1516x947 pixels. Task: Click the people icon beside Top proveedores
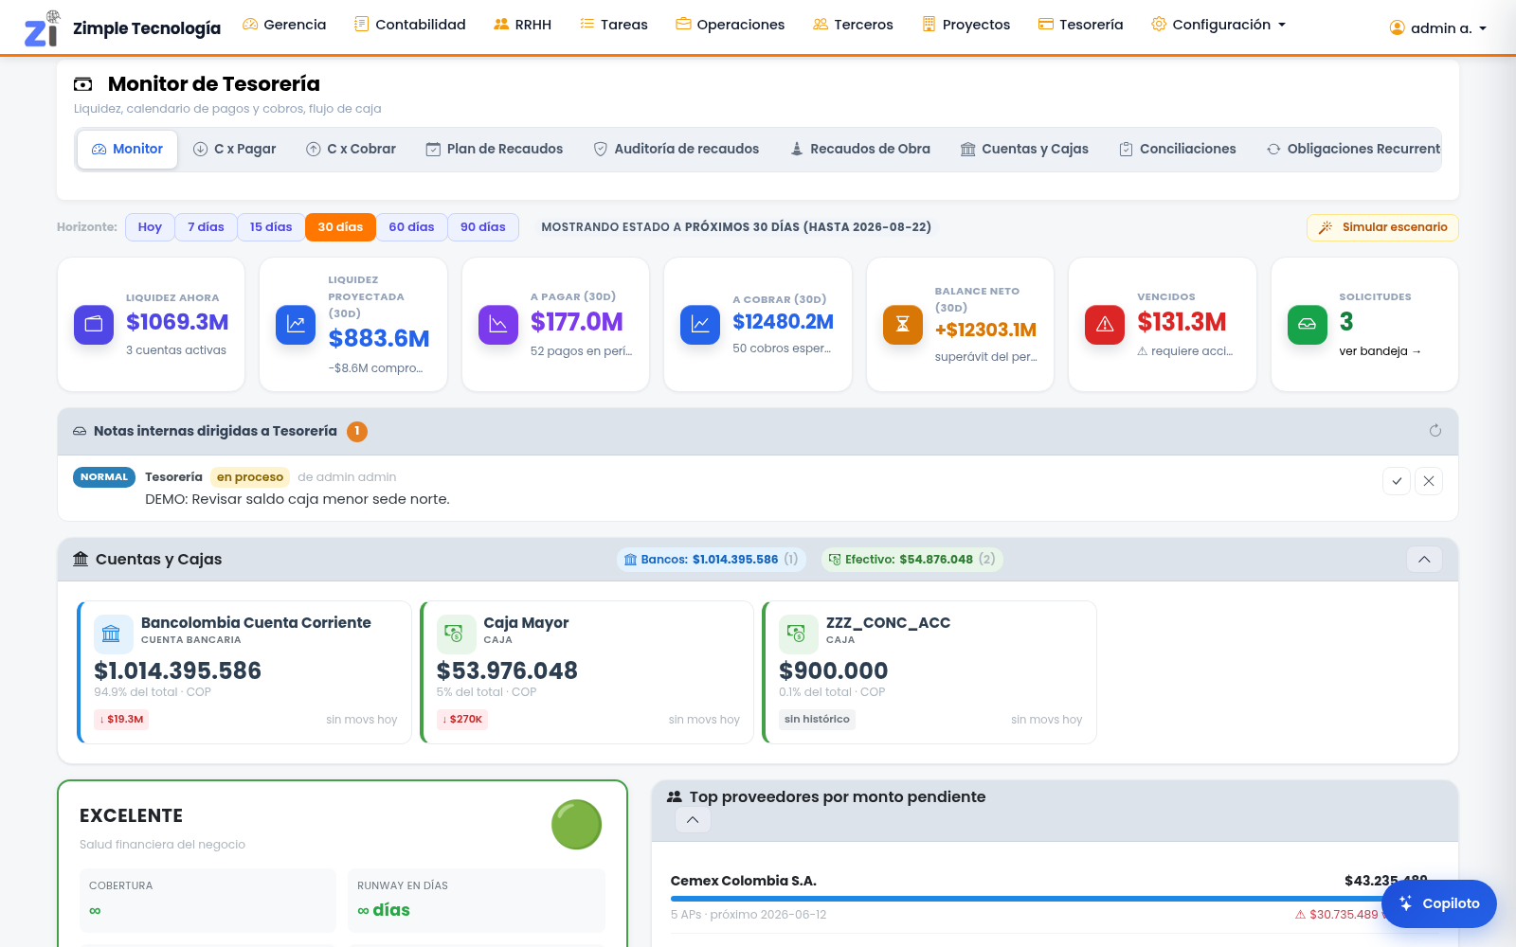click(x=675, y=797)
